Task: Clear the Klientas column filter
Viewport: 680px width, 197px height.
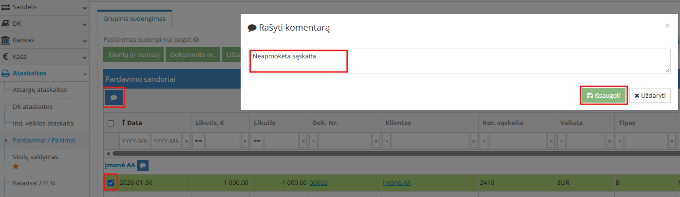Action: 473,141
